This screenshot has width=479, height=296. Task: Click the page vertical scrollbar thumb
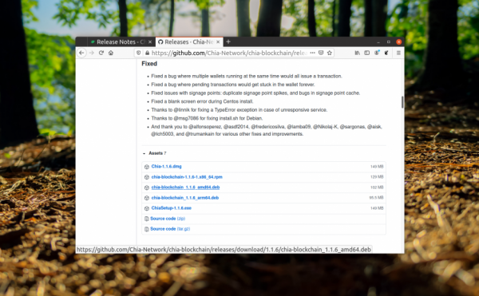[402, 102]
